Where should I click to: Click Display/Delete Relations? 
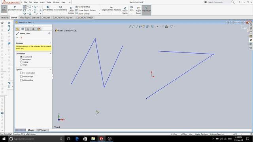(x=111, y=8)
